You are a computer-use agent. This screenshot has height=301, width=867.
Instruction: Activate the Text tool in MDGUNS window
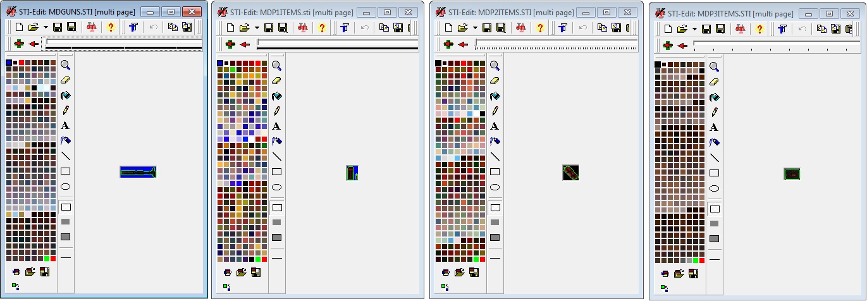[65, 125]
